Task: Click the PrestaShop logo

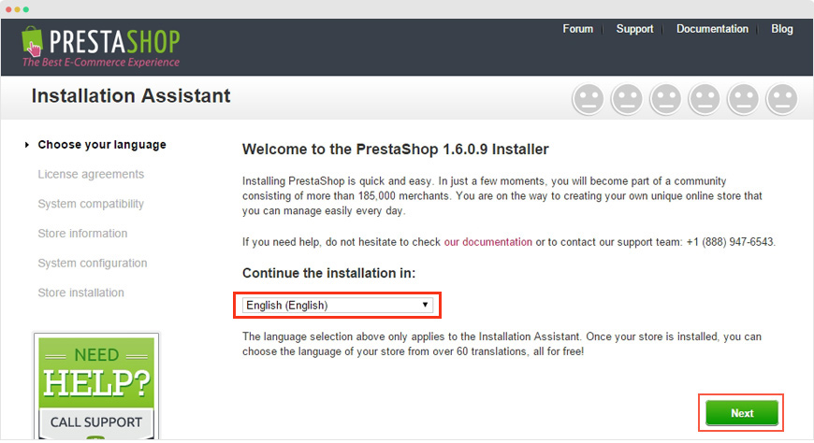Action: (101, 47)
